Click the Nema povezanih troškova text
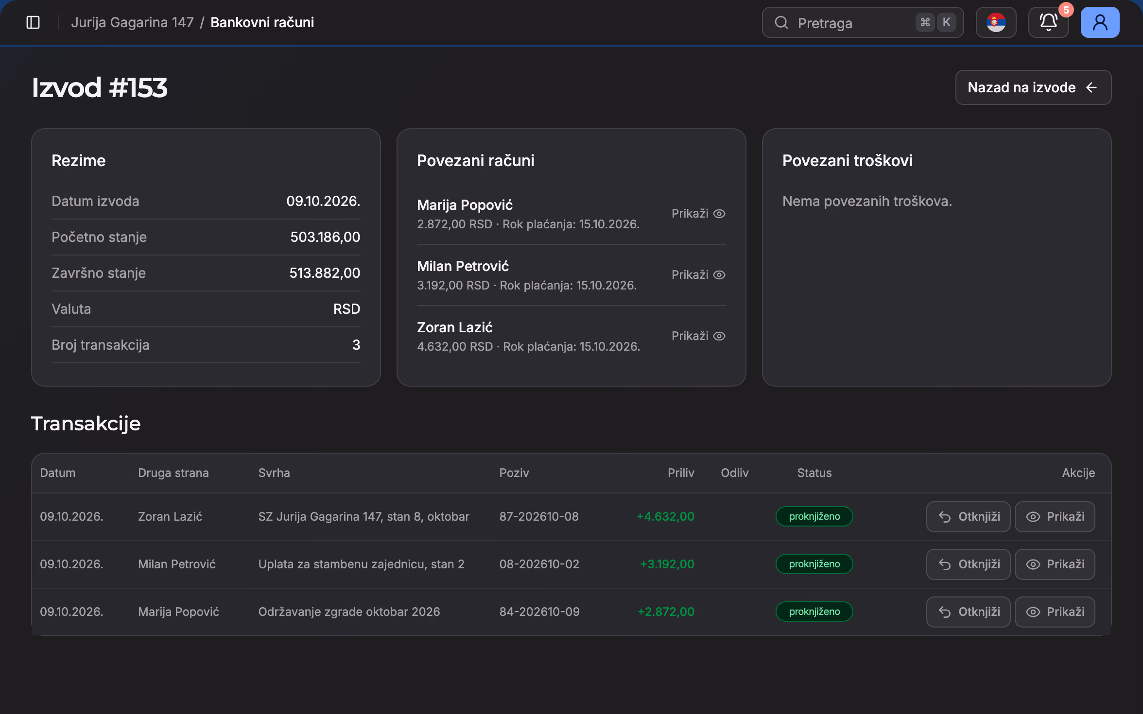The width and height of the screenshot is (1143, 714). click(867, 201)
